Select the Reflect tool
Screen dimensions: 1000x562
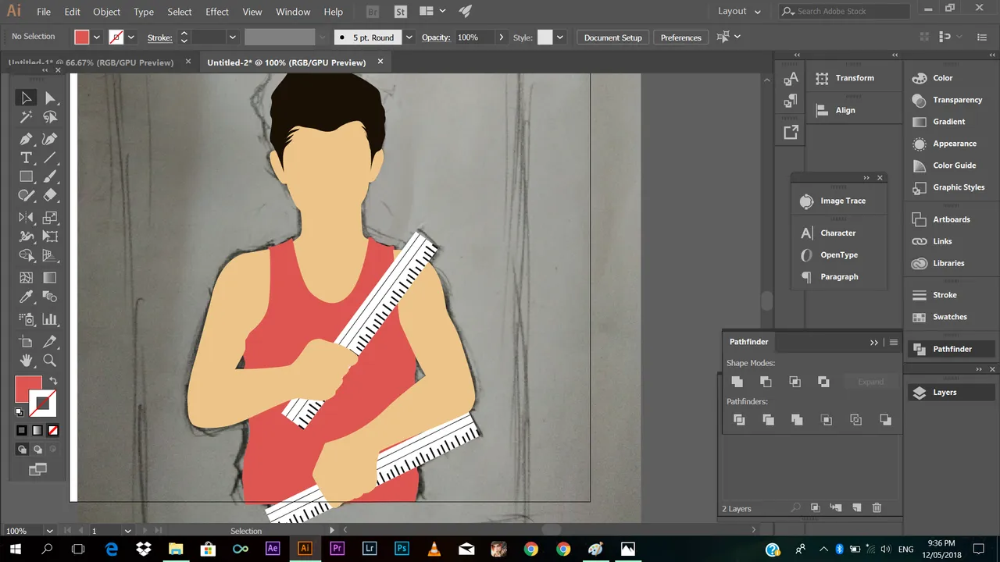(x=26, y=218)
